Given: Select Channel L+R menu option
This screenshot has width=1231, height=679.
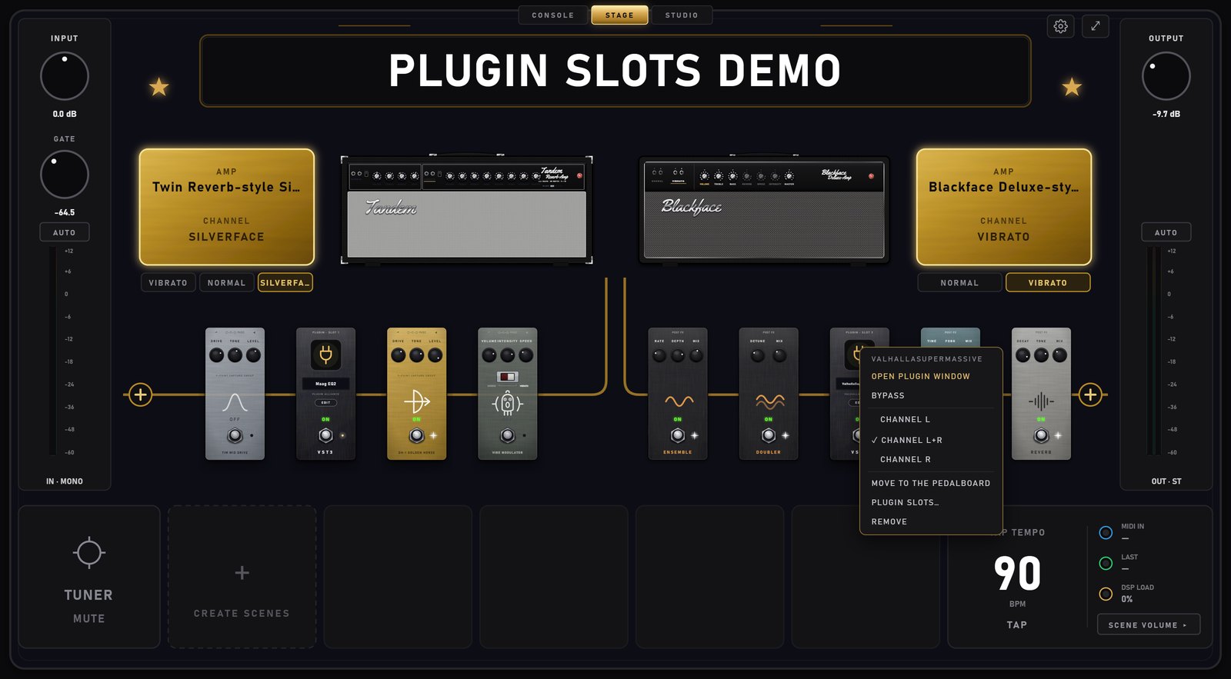Looking at the screenshot, I should tap(931, 440).
